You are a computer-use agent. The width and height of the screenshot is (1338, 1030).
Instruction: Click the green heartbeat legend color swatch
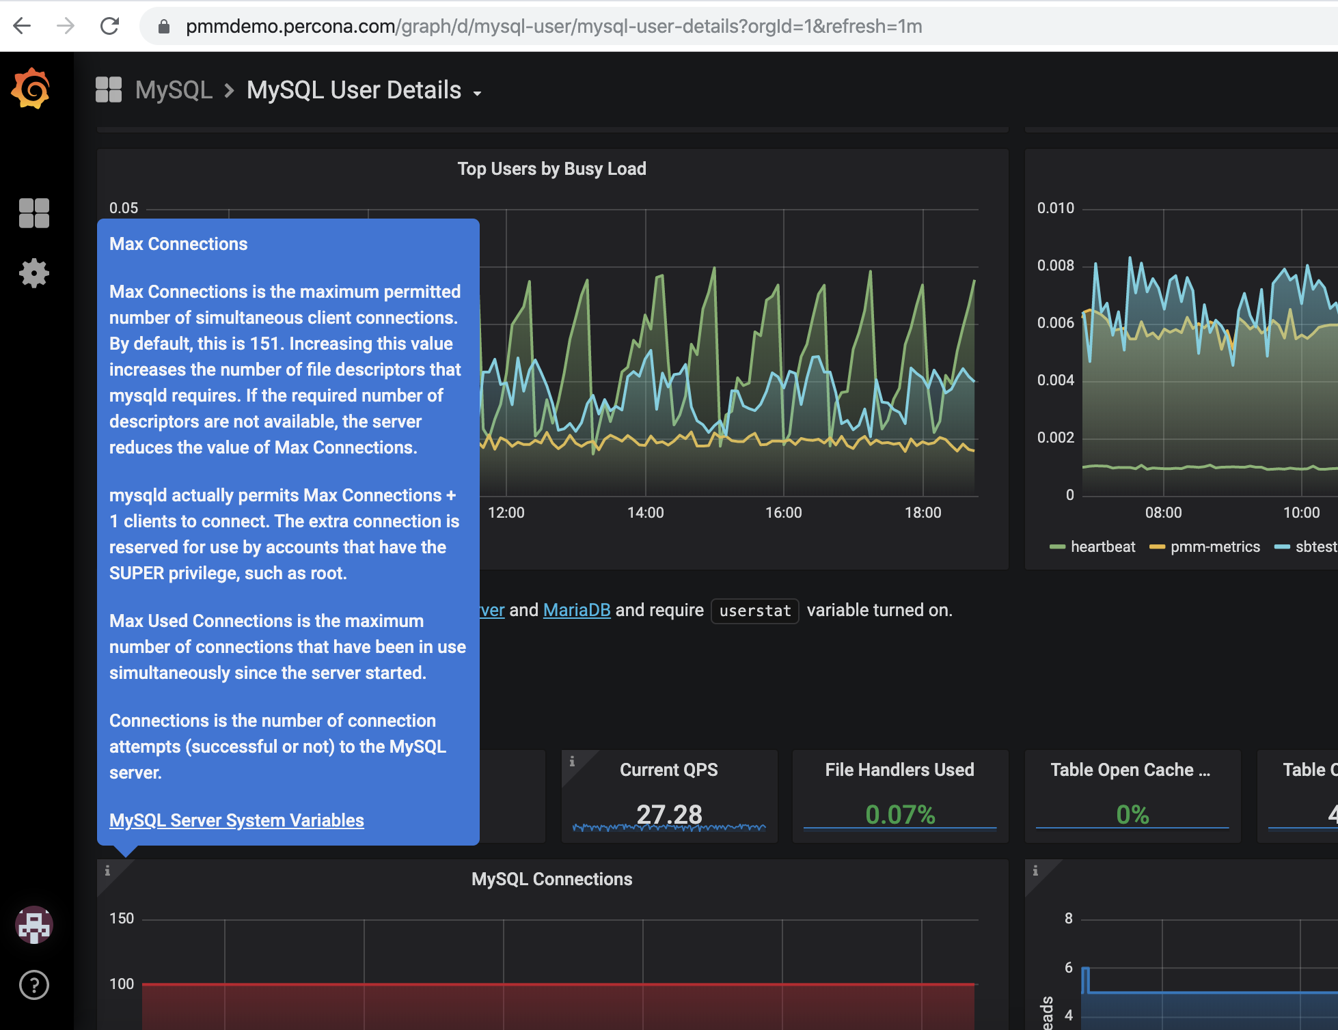(x=1058, y=546)
